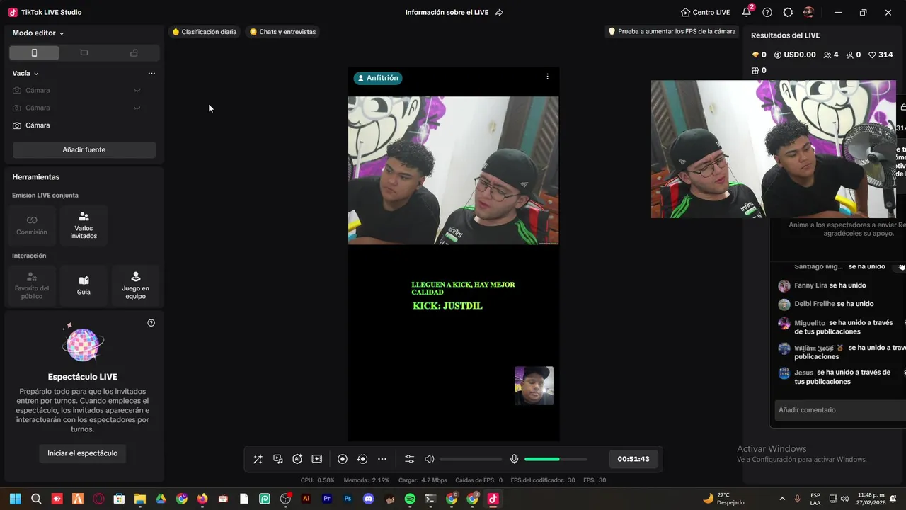Go to Centro LIVE
This screenshot has height=510, width=906.
[705, 13]
